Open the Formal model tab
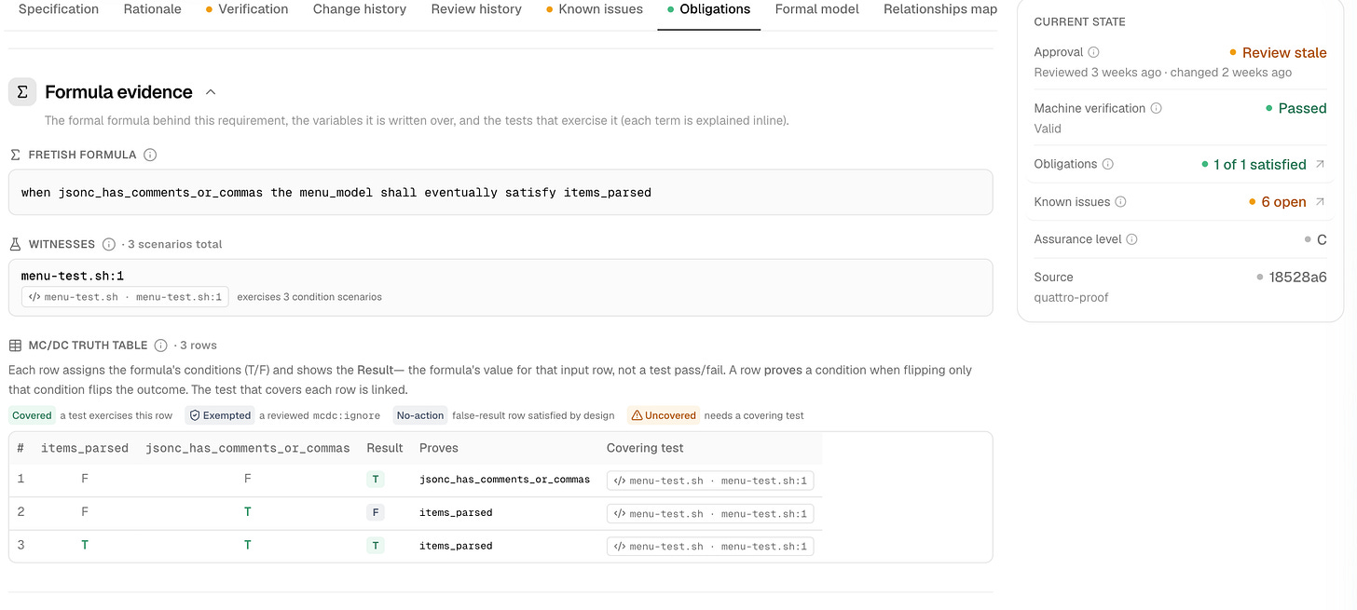1357x610 pixels. point(817,9)
